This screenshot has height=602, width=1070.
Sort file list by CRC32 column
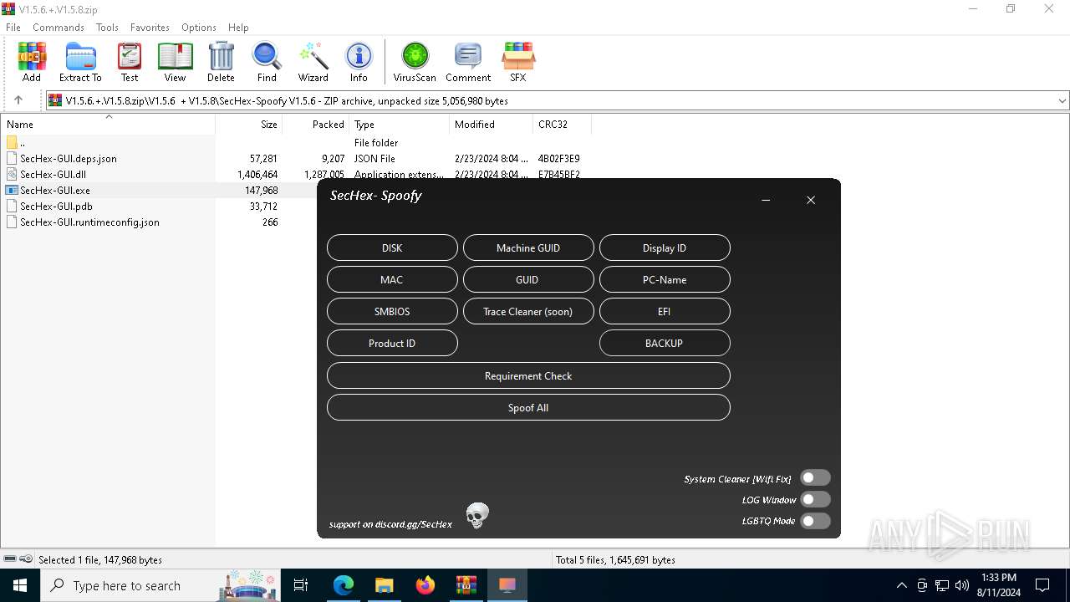click(562, 124)
